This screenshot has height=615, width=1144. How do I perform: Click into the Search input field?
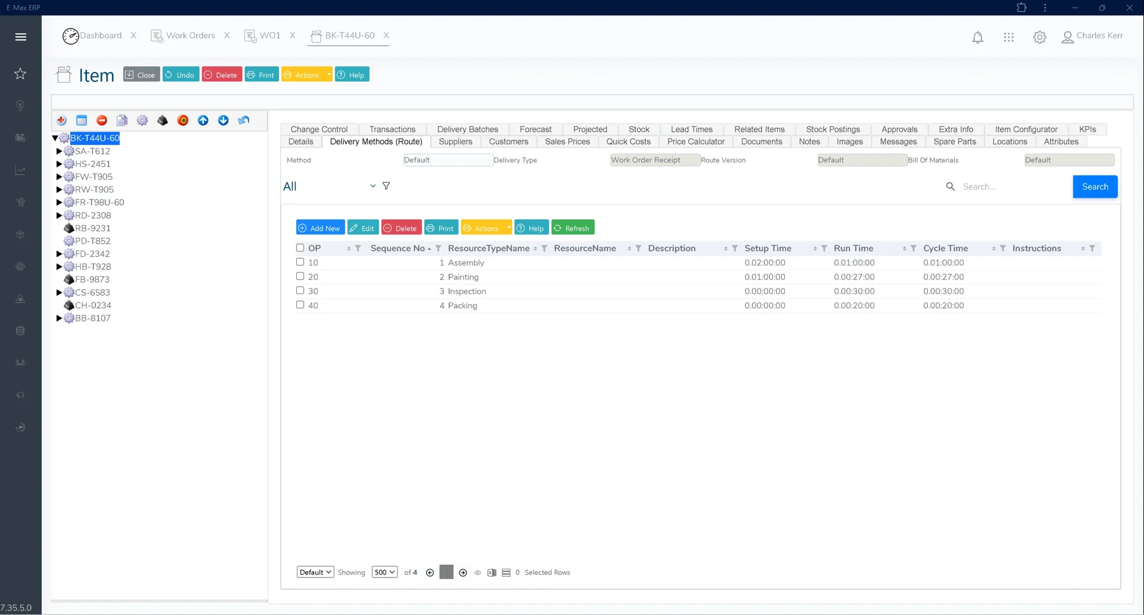click(x=1014, y=186)
